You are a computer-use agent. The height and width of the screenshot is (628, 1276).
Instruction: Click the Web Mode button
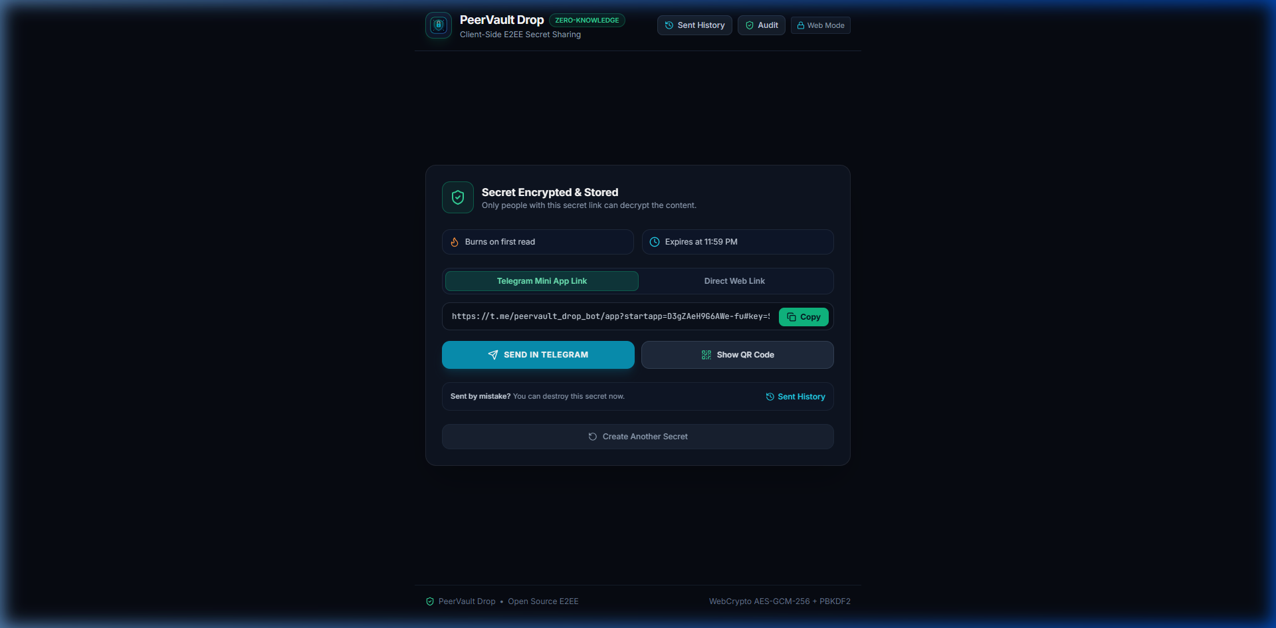(821, 25)
